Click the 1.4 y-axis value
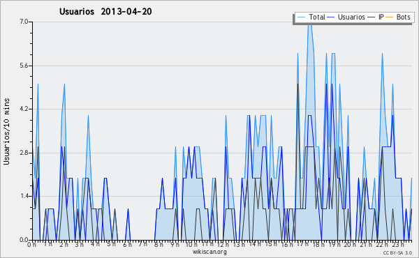The image size is (419, 258). [24, 196]
